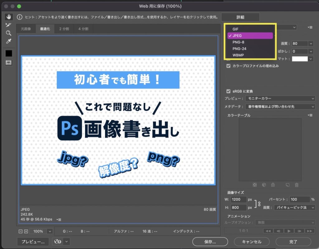Switch to the 2 分割 tab

coord(64,29)
